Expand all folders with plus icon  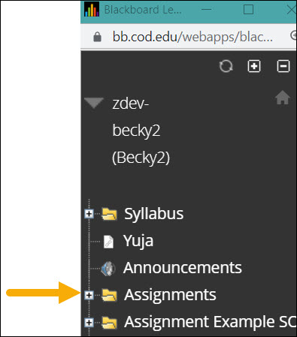tap(254, 66)
